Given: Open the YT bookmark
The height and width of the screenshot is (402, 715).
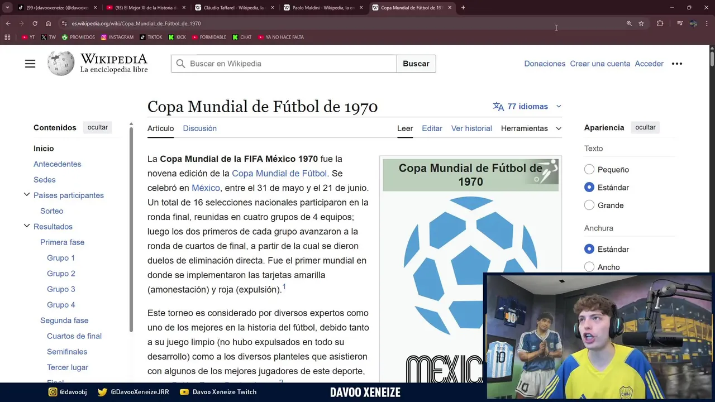Looking at the screenshot, I should click(28, 37).
